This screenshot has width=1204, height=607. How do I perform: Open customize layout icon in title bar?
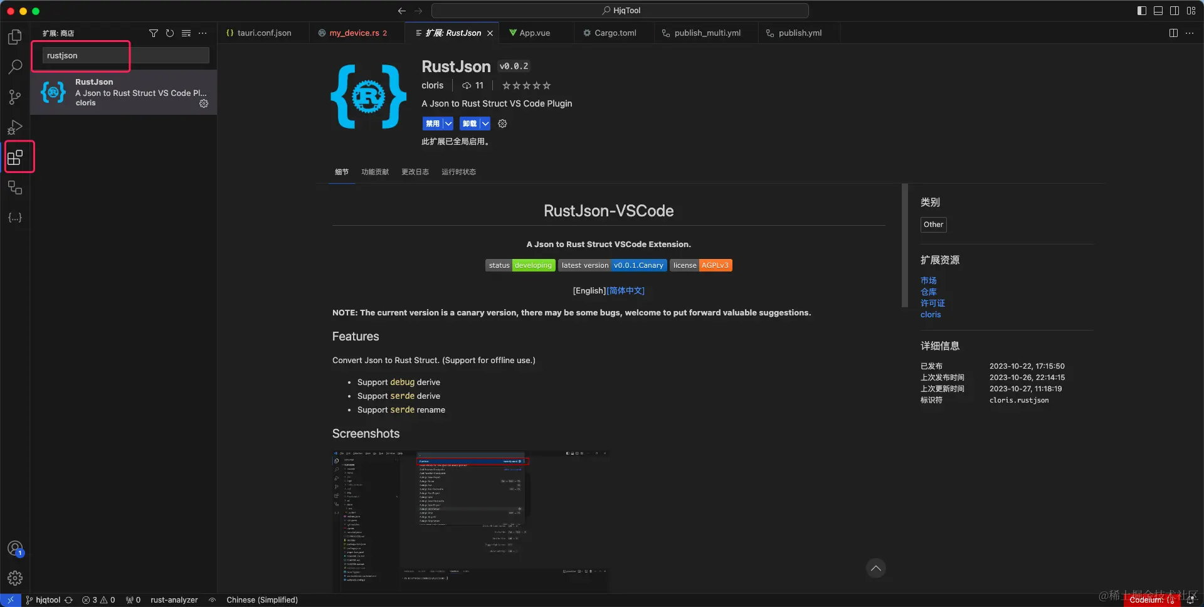(1191, 11)
